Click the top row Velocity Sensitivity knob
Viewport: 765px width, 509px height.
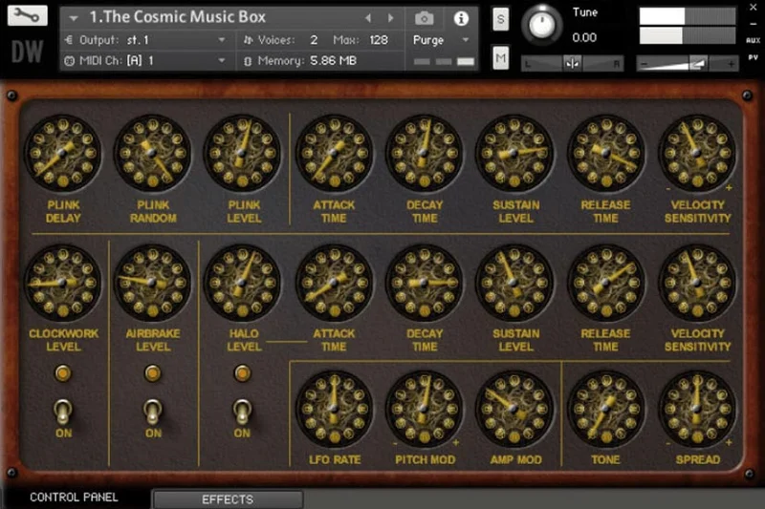[697, 153]
